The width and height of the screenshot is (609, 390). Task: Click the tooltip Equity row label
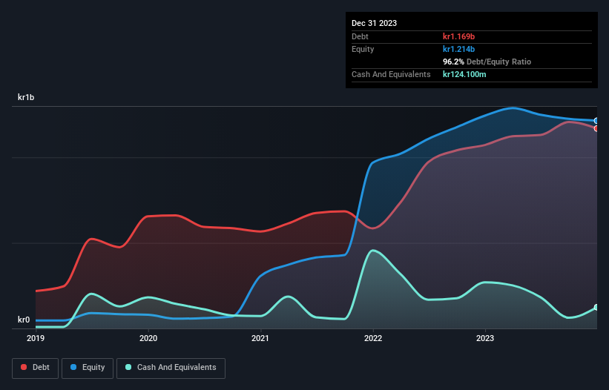(363, 49)
